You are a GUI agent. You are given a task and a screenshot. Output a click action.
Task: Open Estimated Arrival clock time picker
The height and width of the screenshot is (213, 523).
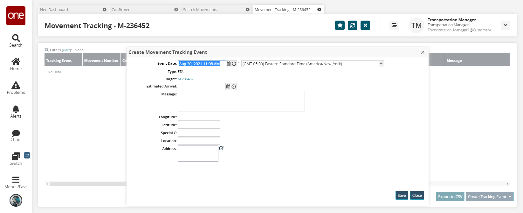coord(234,87)
